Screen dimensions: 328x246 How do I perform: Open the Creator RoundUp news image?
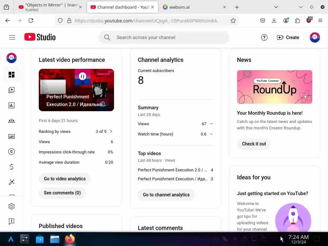275,87
